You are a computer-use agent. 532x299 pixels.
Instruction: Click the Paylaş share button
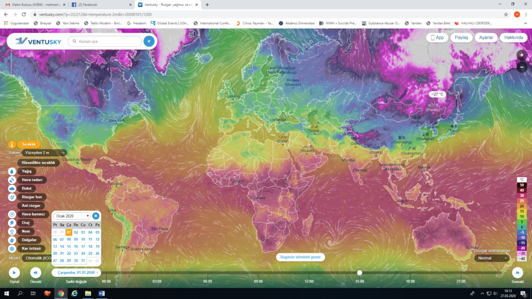(x=461, y=37)
